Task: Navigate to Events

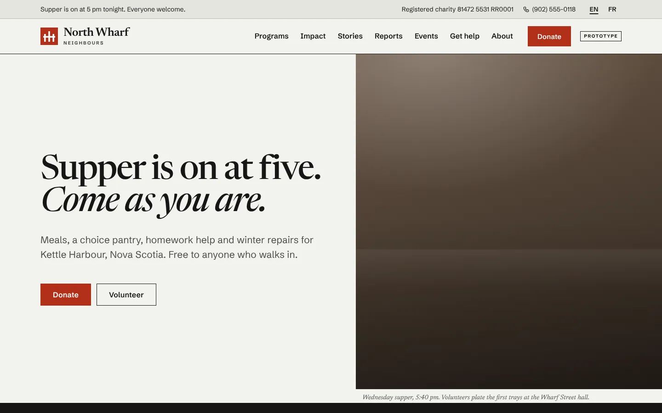Action: click(426, 36)
